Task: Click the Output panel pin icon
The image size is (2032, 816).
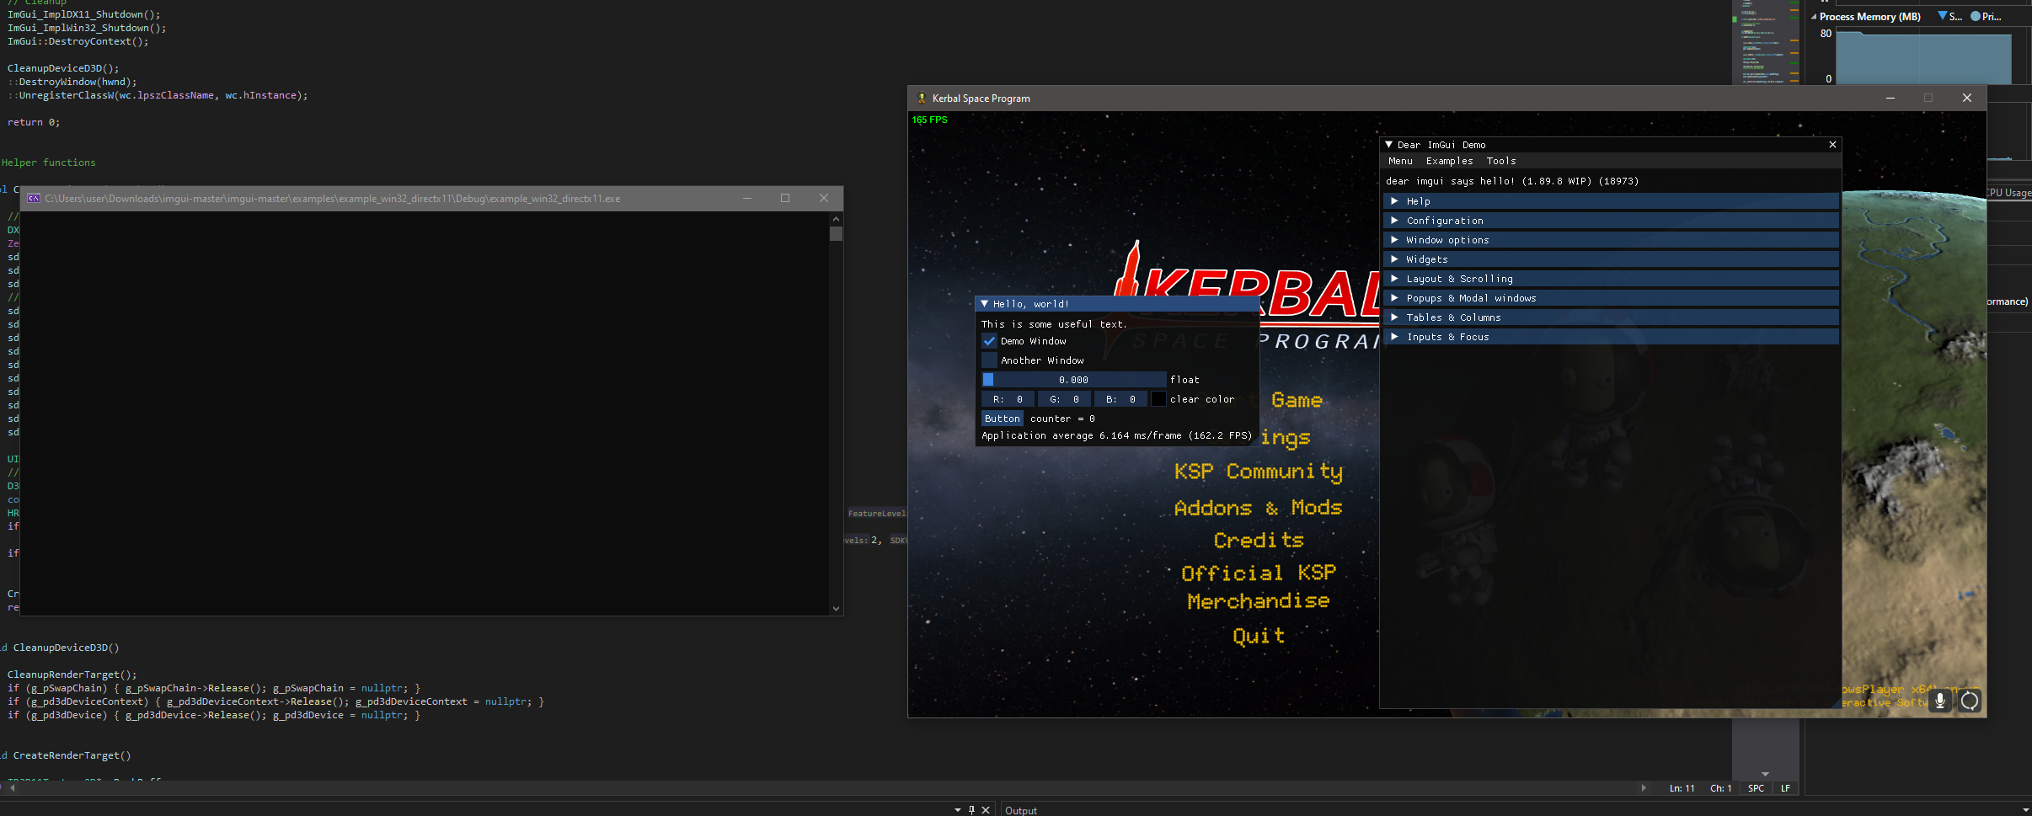Action: (x=971, y=810)
